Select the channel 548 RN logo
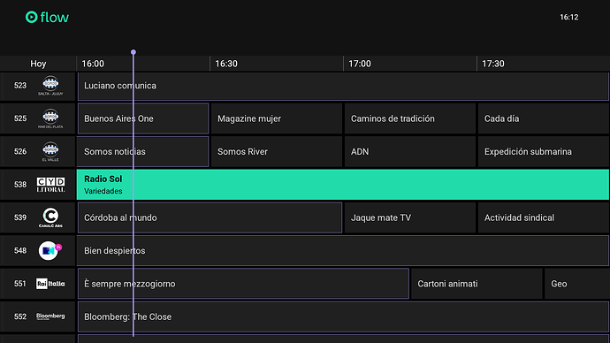 [x=50, y=250]
